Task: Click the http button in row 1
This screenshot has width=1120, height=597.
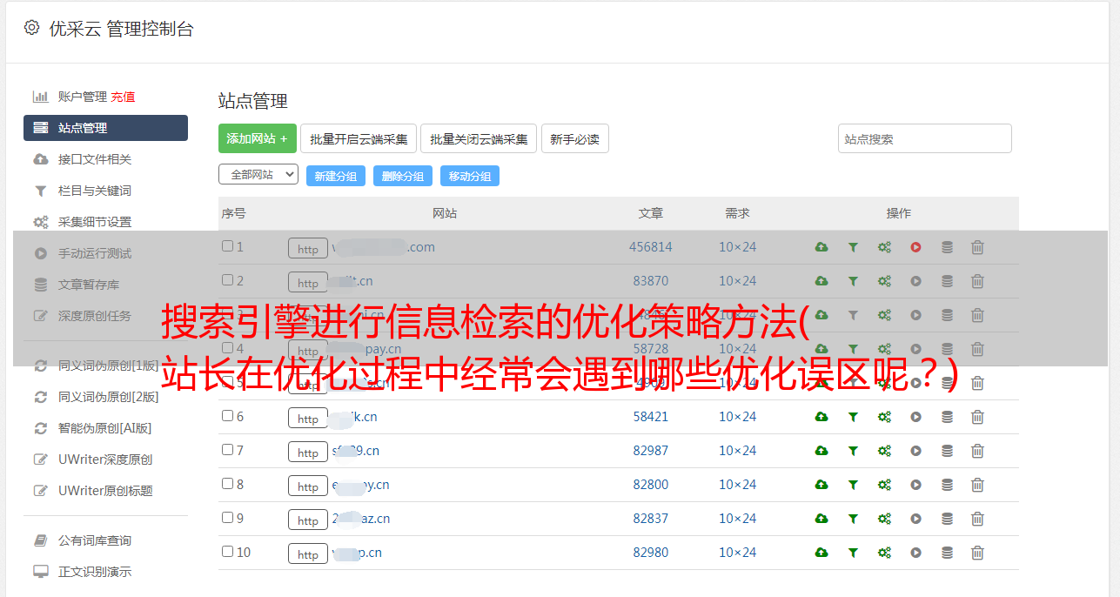Action: [308, 248]
